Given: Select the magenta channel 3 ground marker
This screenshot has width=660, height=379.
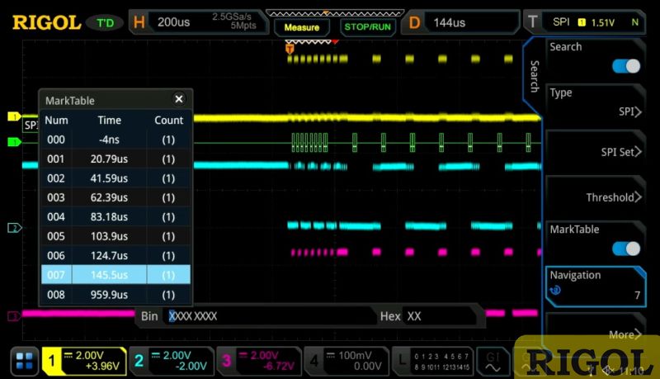Looking at the screenshot, I should 14,315.
